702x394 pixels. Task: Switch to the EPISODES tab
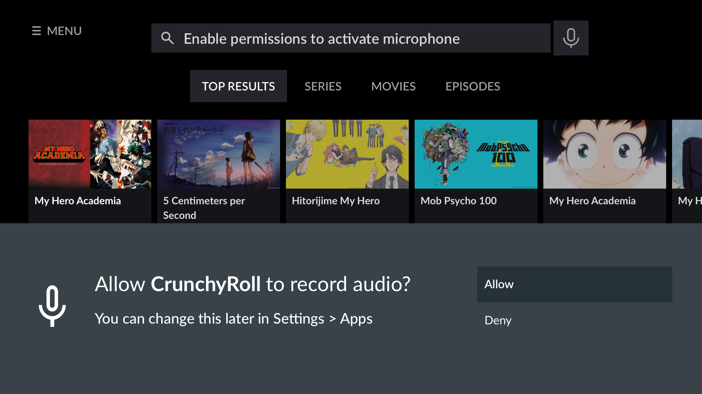tap(472, 86)
